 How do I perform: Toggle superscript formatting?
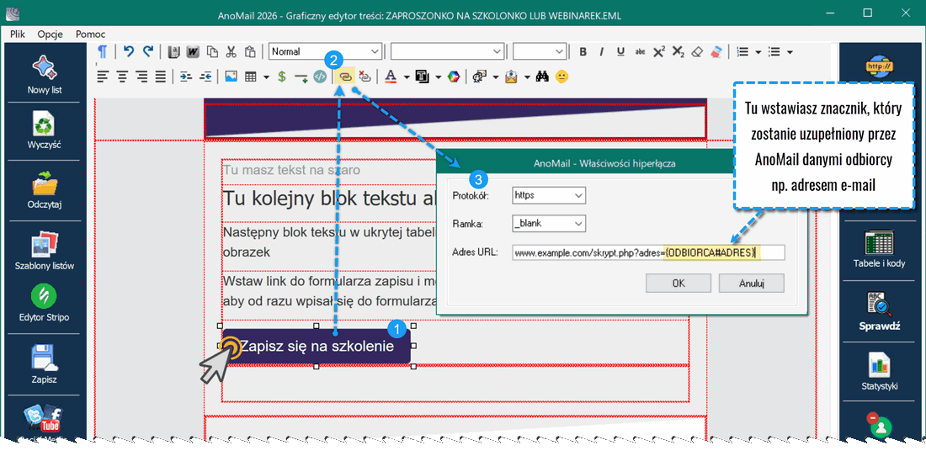[658, 51]
